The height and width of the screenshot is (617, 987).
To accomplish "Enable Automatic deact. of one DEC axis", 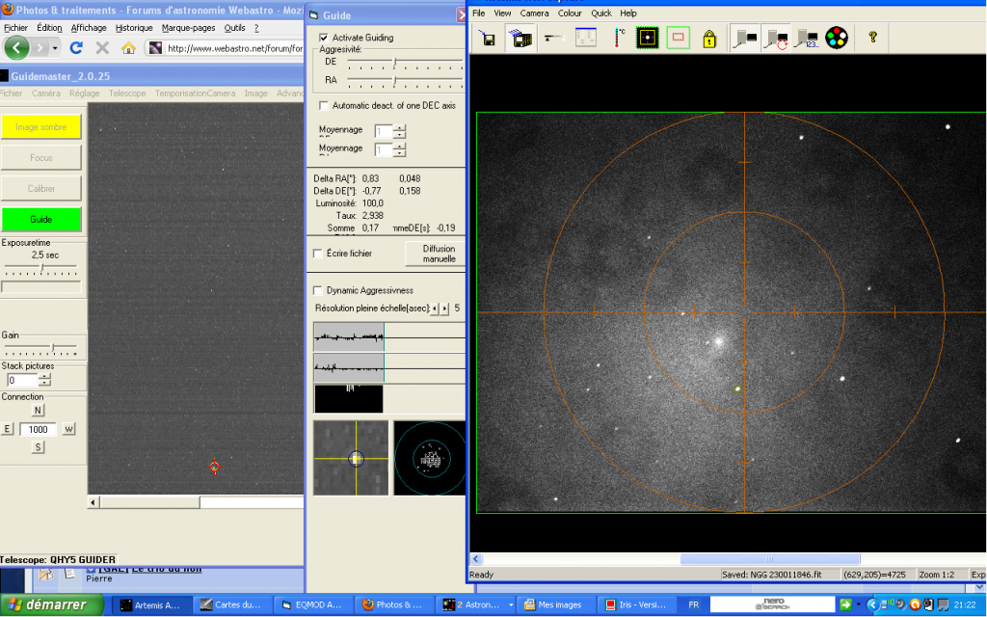I will (324, 105).
